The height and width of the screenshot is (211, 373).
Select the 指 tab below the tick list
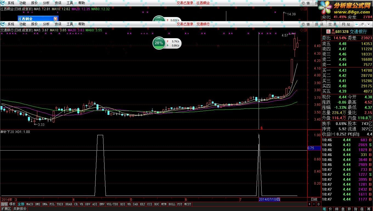pyautogui.click(x=356, y=209)
